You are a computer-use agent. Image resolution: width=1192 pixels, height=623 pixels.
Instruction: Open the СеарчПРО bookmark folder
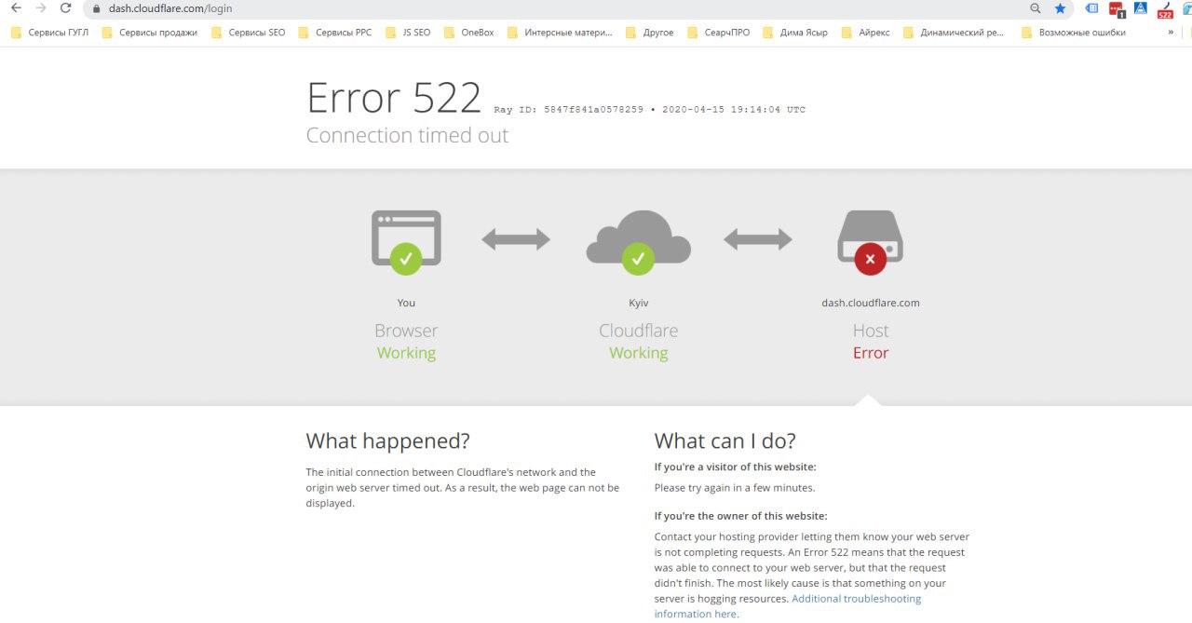718,32
